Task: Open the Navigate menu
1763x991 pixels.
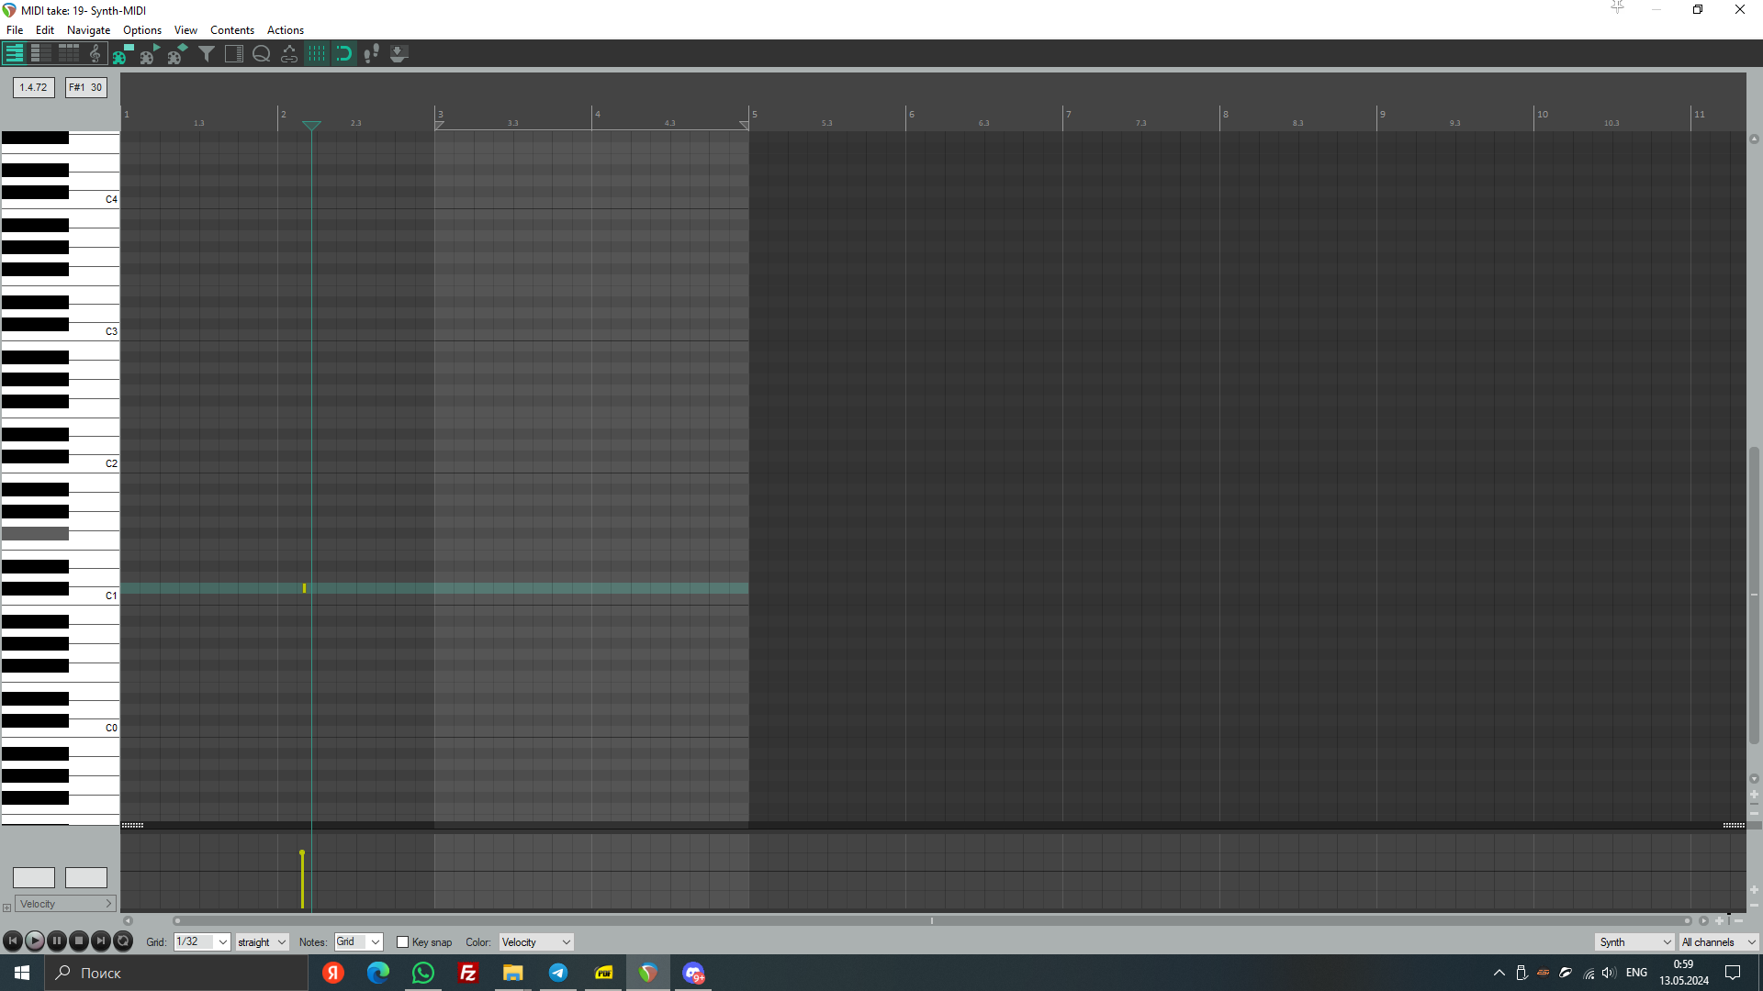Action: click(x=88, y=30)
